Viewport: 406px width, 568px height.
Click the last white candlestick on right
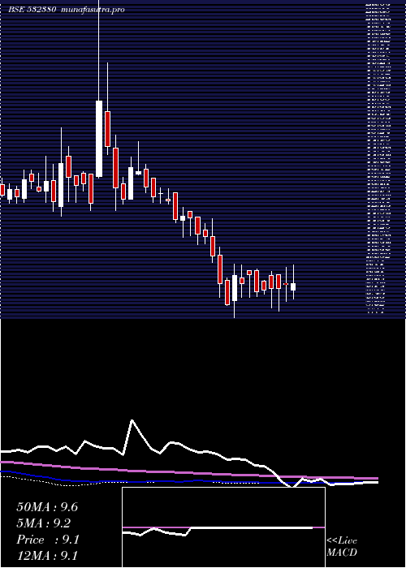pos(293,286)
